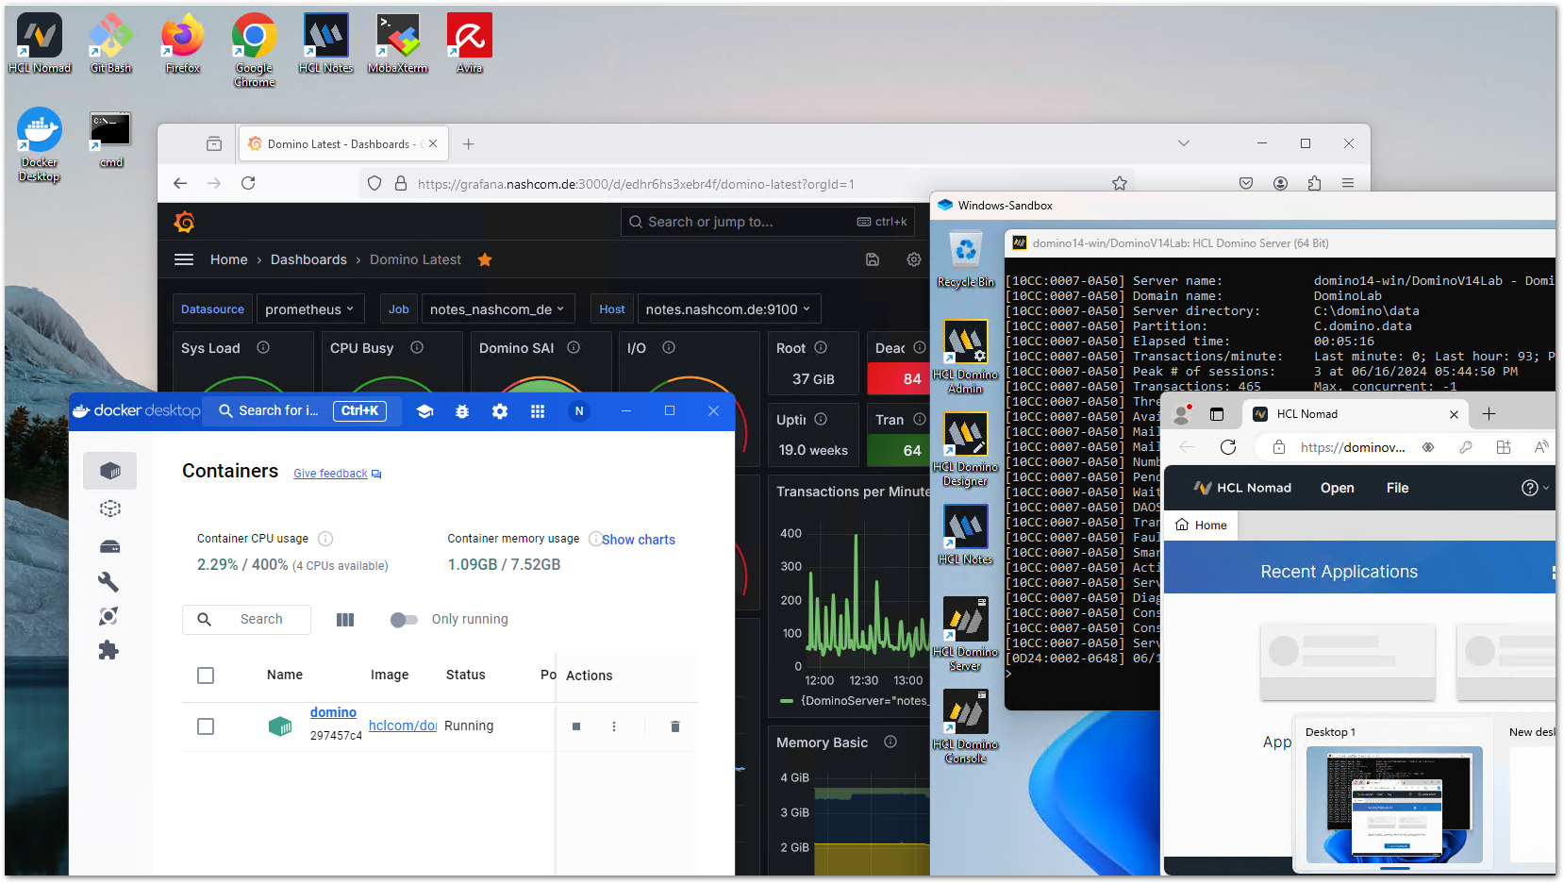Reload the Firefox Grafana page
Image resolution: width=1564 pixels, height=884 pixels.
248,183
